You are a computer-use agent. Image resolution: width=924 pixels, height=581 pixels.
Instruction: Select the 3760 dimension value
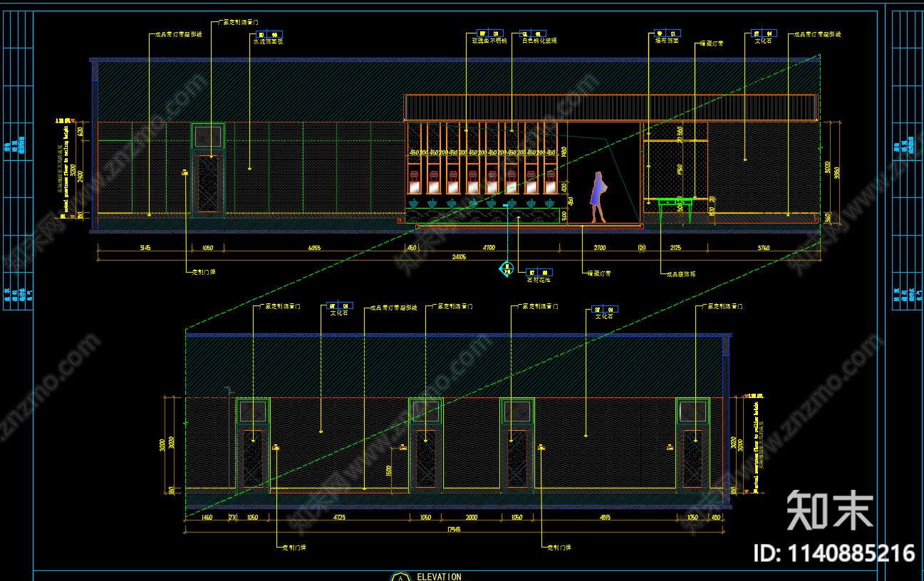coord(763,248)
